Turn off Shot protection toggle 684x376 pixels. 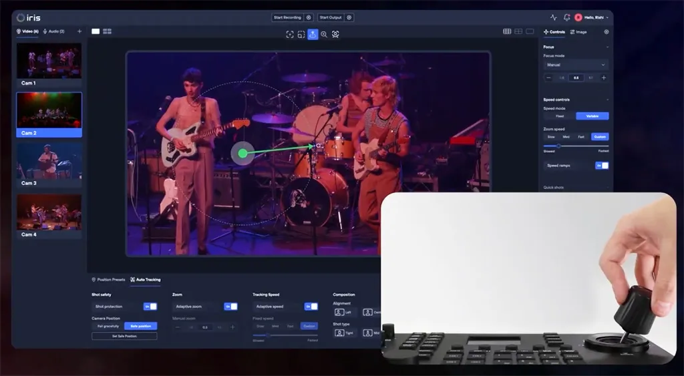click(x=150, y=307)
